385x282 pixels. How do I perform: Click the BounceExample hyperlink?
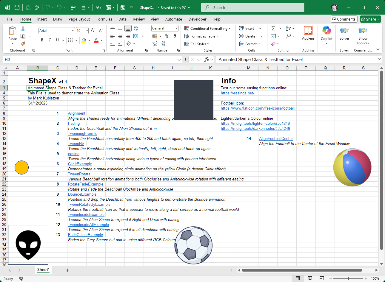[x=82, y=194]
